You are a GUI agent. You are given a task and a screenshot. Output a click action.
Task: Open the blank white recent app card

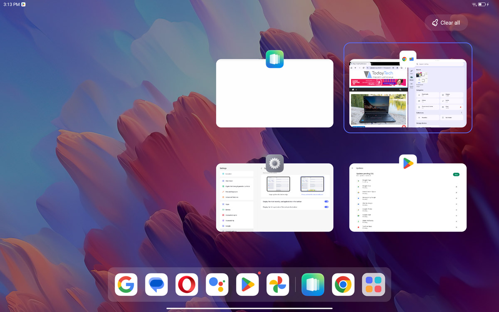coord(274,93)
